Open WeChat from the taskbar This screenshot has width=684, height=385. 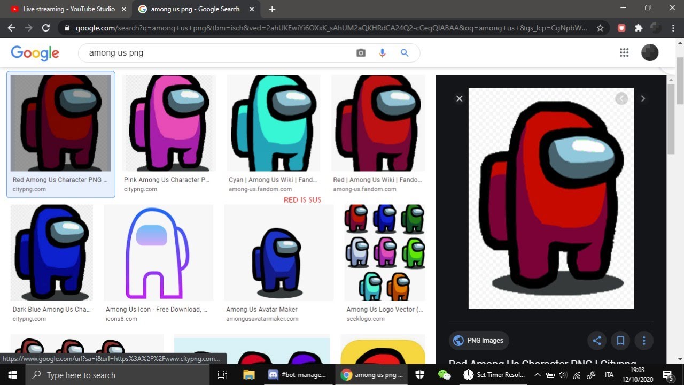[444, 375]
